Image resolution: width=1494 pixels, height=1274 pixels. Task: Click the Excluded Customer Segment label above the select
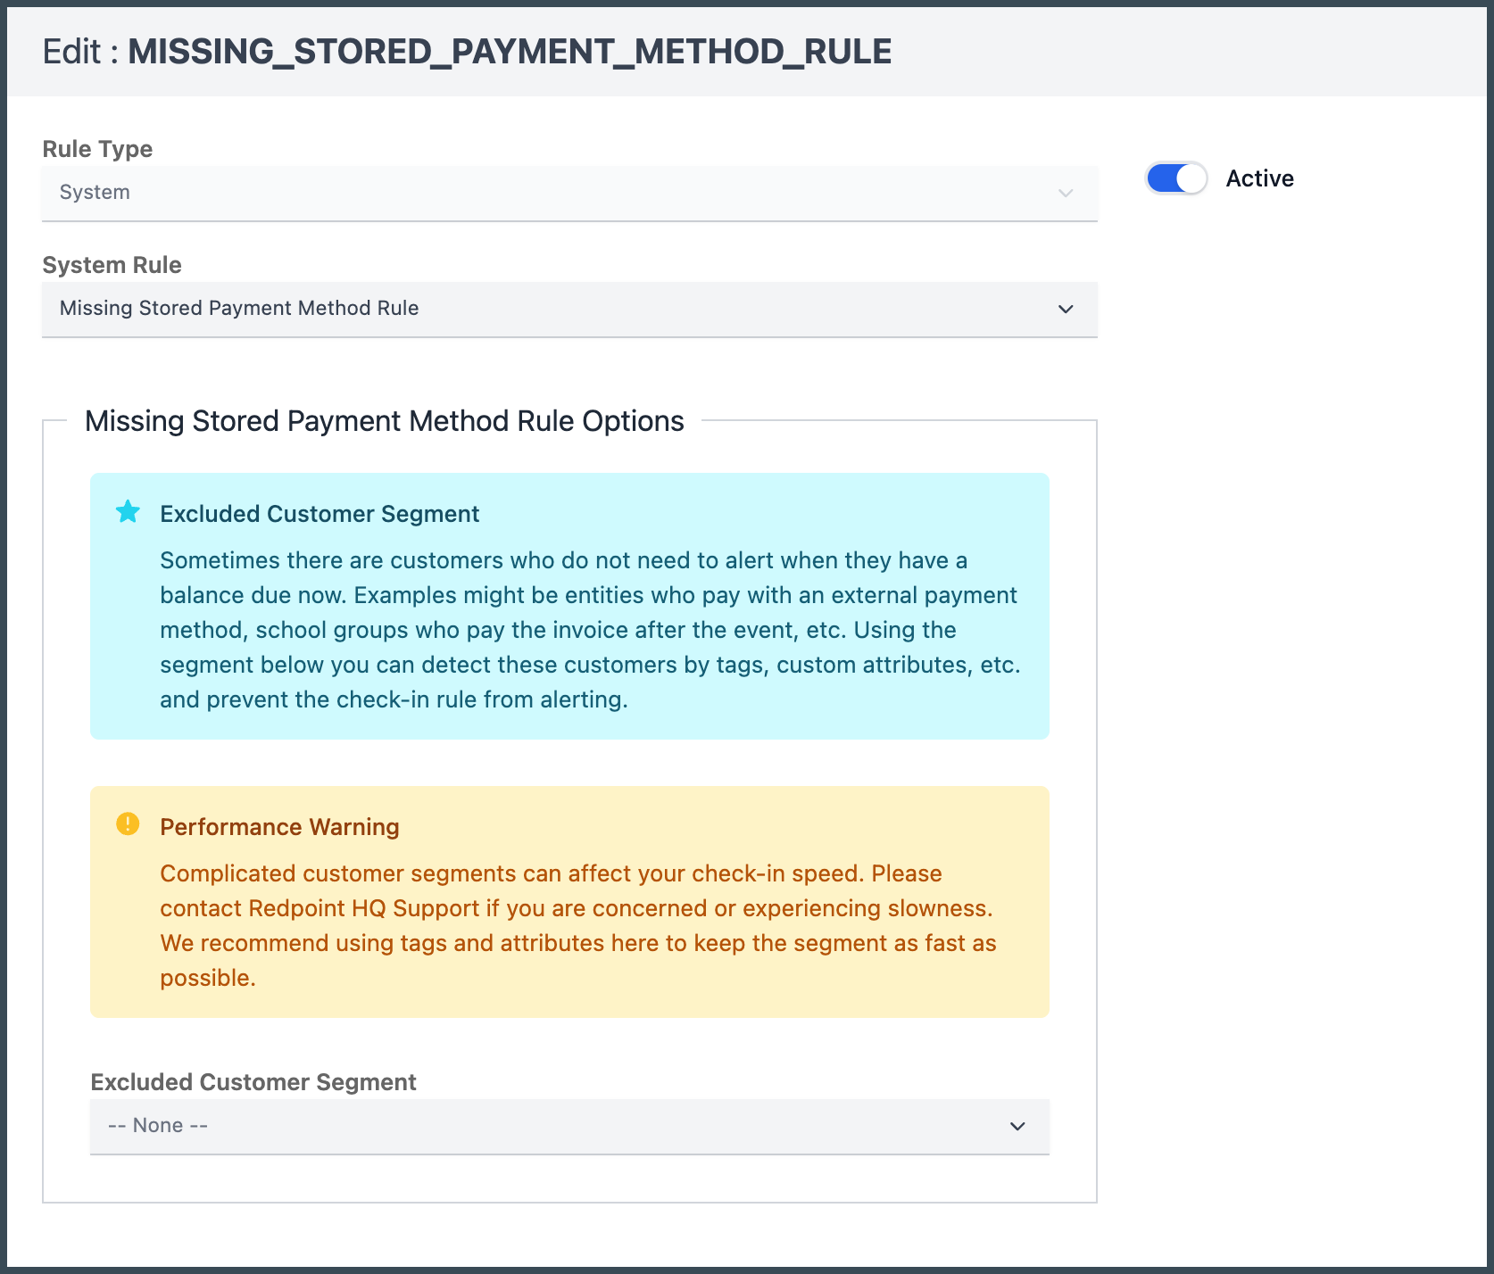coord(253,1082)
